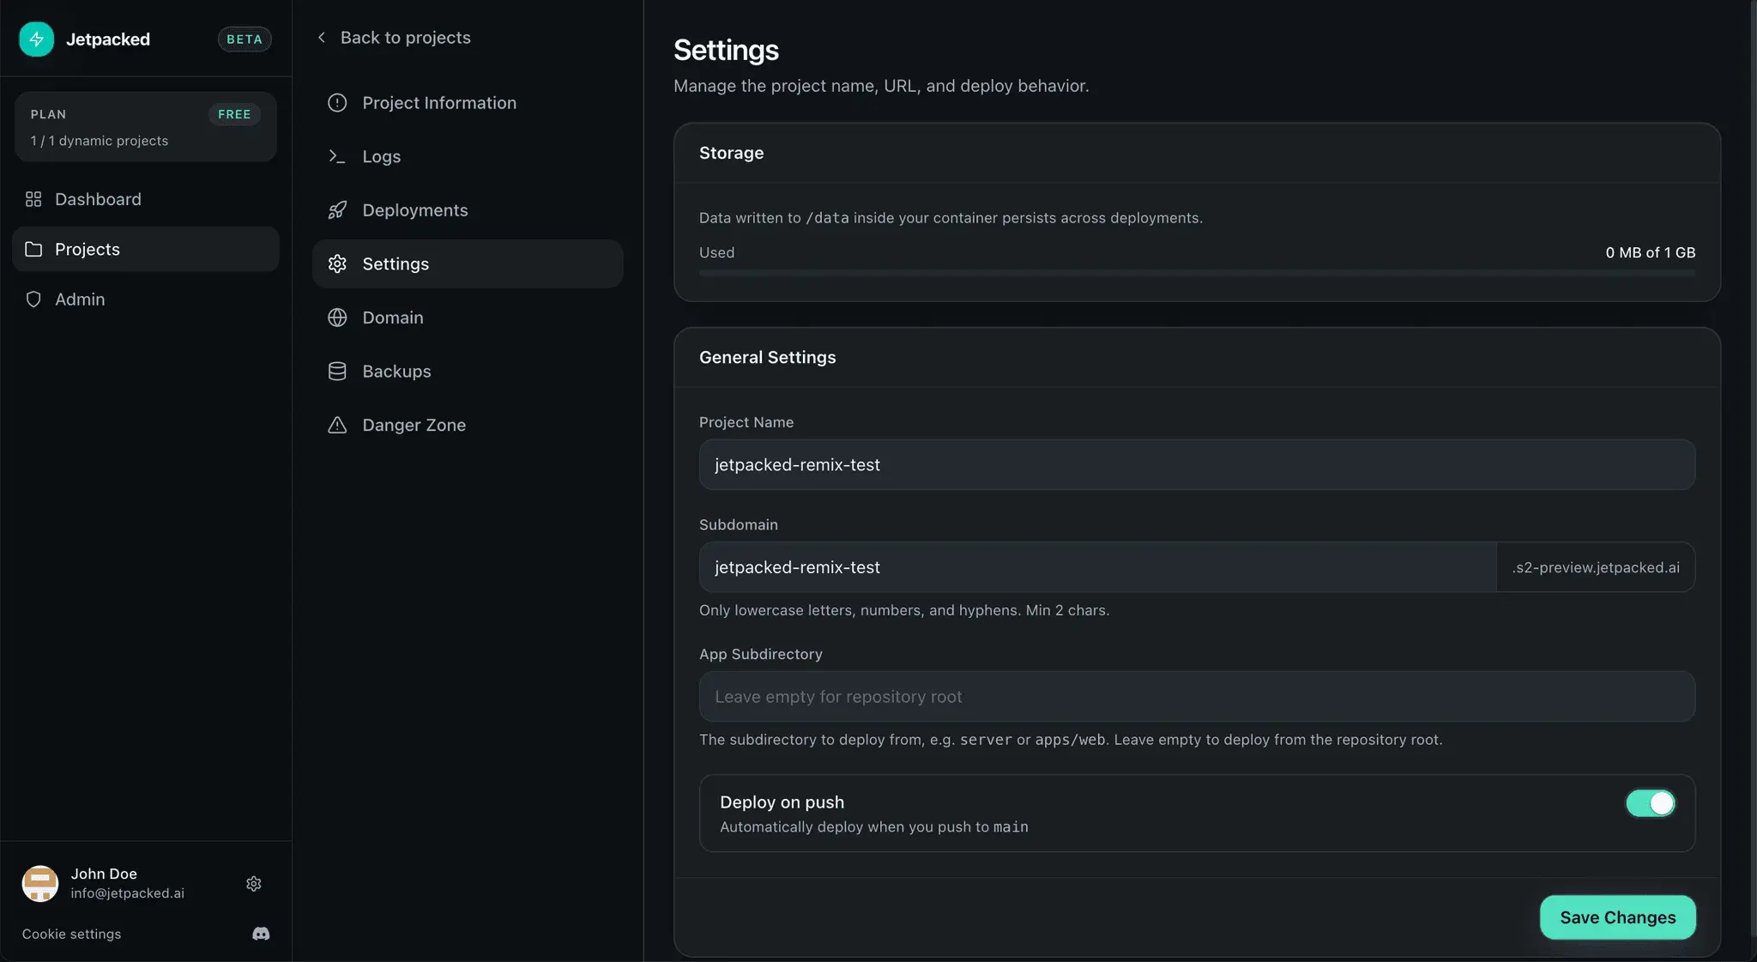Open Cookie settings link
1757x962 pixels.
tap(71, 934)
